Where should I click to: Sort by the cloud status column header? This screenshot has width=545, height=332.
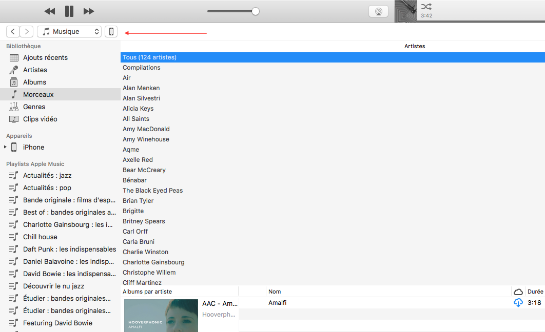pos(518,292)
